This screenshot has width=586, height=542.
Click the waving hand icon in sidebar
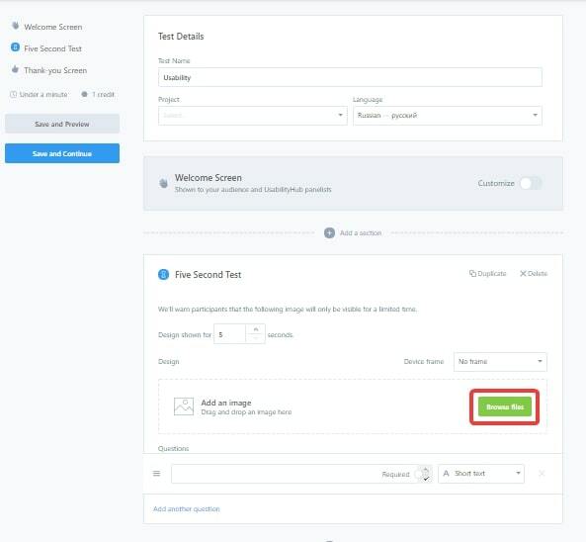(x=16, y=26)
